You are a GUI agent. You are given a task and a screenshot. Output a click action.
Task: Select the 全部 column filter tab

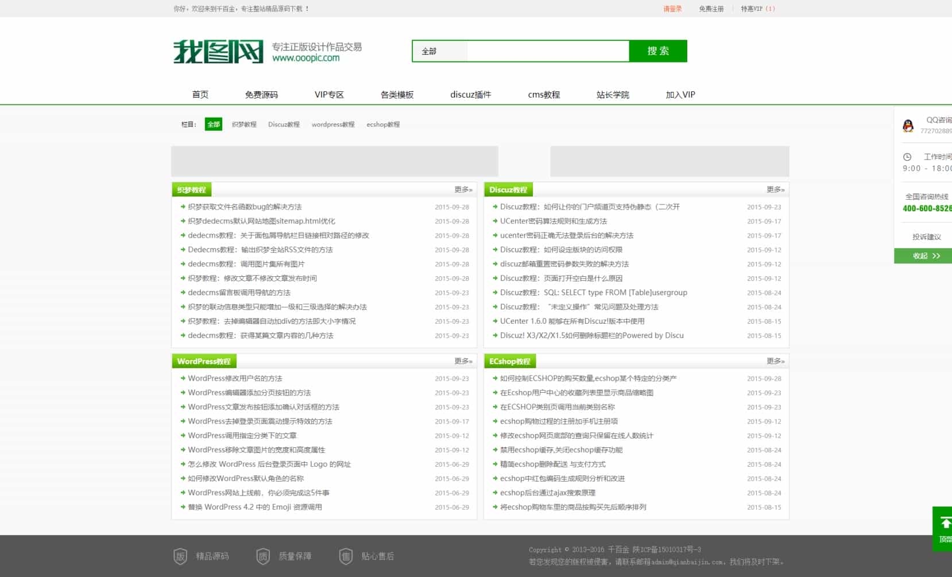click(214, 124)
